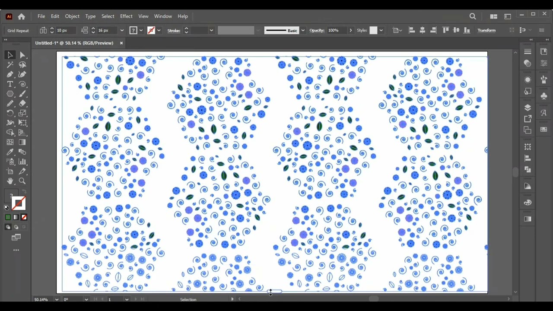
Task: Select the Column Graph tool
Action: click(22, 162)
